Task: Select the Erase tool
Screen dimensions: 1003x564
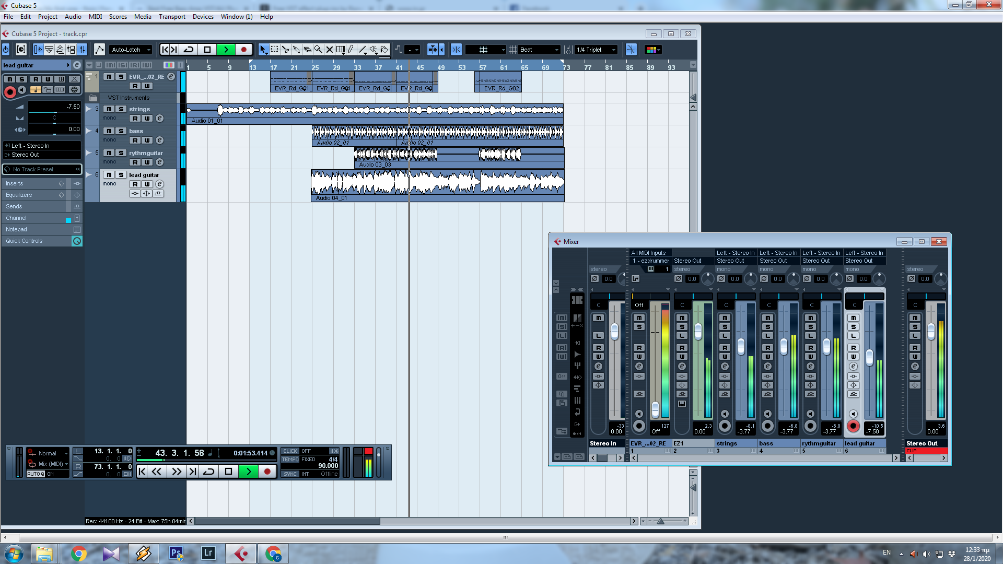Action: (307, 50)
